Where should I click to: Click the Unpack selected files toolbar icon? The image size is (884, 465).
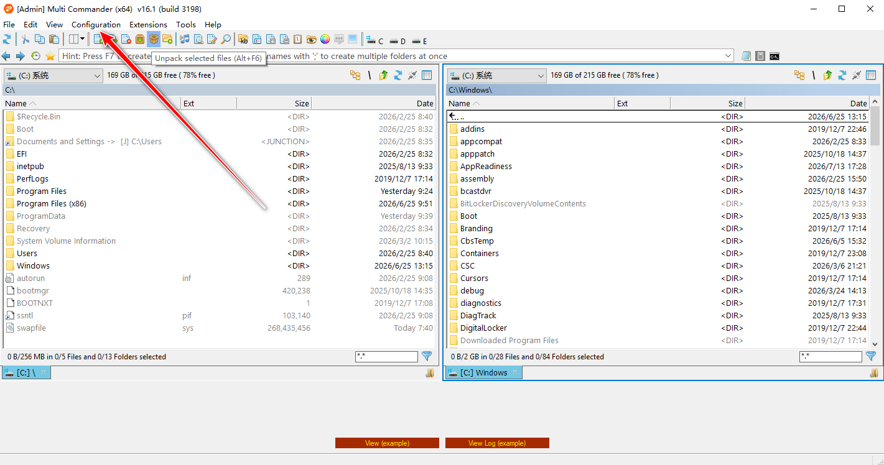(153, 39)
